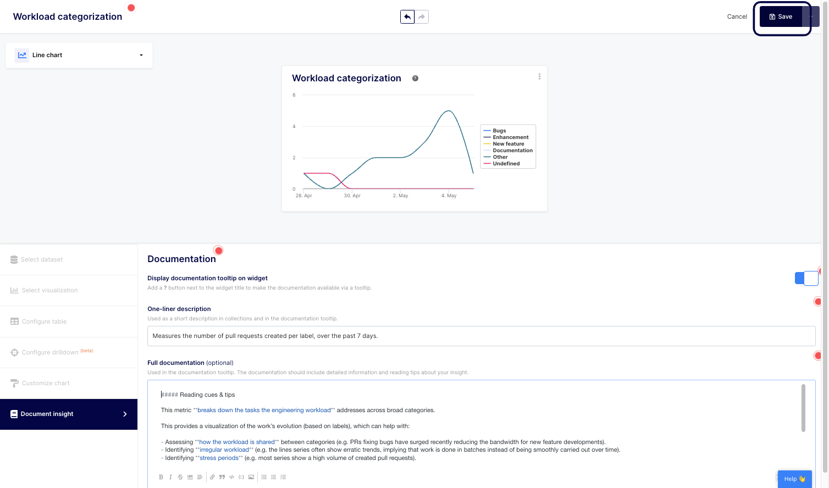
Task: Click the undo arrow icon
Action: [407, 16]
